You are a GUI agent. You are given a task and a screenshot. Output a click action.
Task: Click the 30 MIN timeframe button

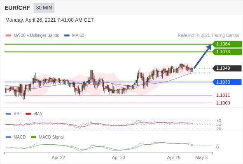coord(44,7)
